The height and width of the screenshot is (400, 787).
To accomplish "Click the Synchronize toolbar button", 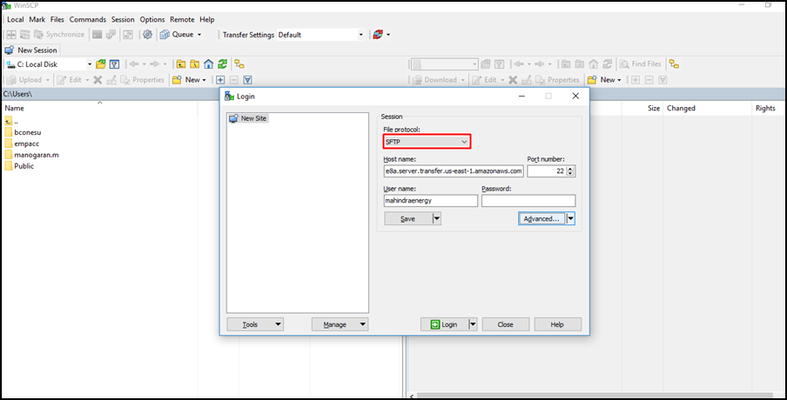I will coord(58,35).
